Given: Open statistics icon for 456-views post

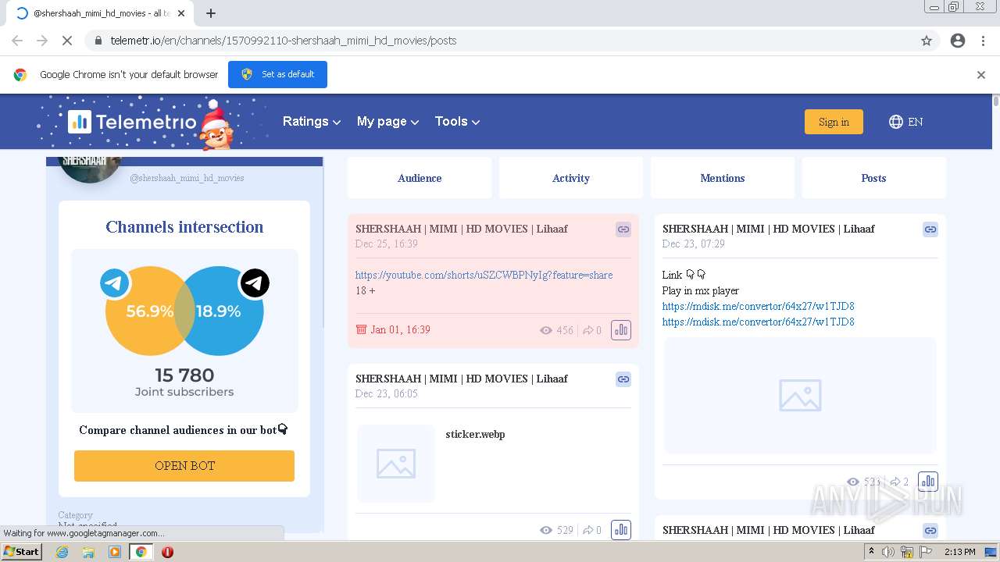Looking at the screenshot, I should click(621, 330).
